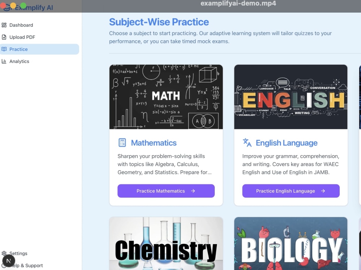Viewport: 361px width, 270px height.
Task: Select the Chemistry card image
Action: pyautogui.click(x=166, y=244)
